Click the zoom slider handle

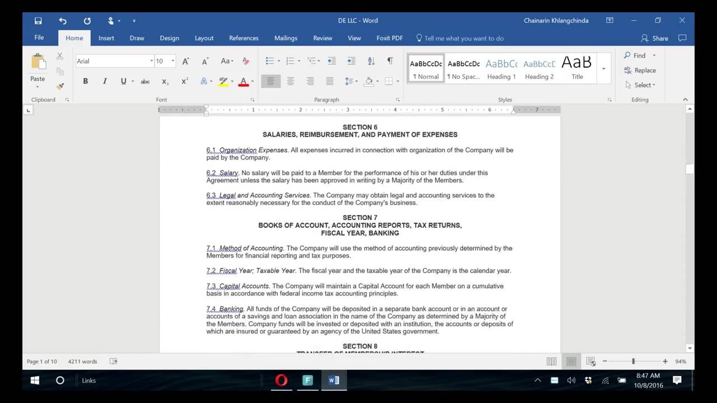pos(634,362)
